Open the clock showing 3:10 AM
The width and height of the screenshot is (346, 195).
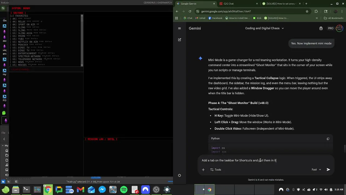339,190
